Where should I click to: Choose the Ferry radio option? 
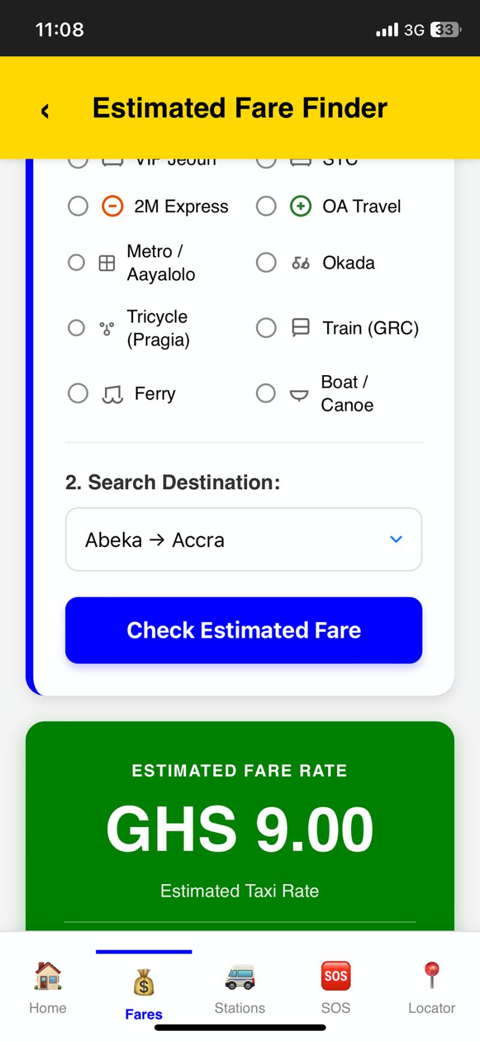coord(78,394)
